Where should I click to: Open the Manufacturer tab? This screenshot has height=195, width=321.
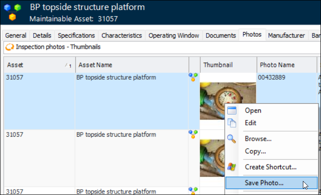tap(286, 35)
